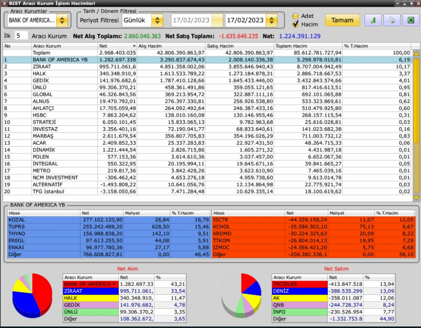Select the ZİRAAT row in the table
The image size is (421, 328).
207,67
